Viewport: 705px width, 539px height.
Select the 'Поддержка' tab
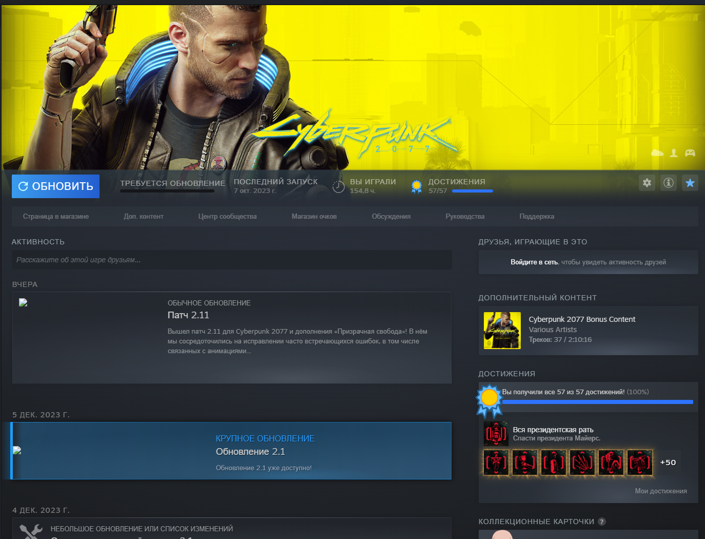(537, 217)
